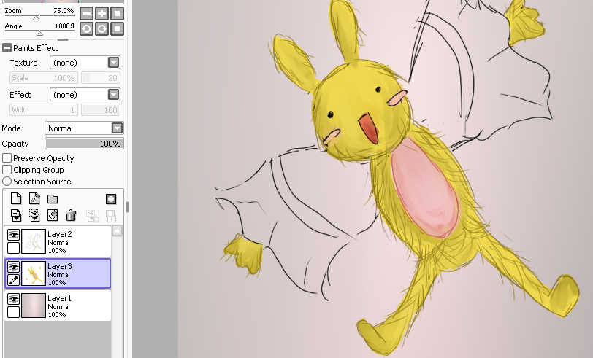
Task: Click the Angle slider handle
Action: pos(39,34)
